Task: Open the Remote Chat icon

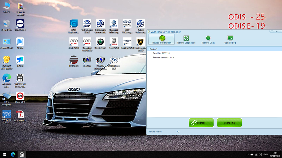Action: (x=208, y=39)
